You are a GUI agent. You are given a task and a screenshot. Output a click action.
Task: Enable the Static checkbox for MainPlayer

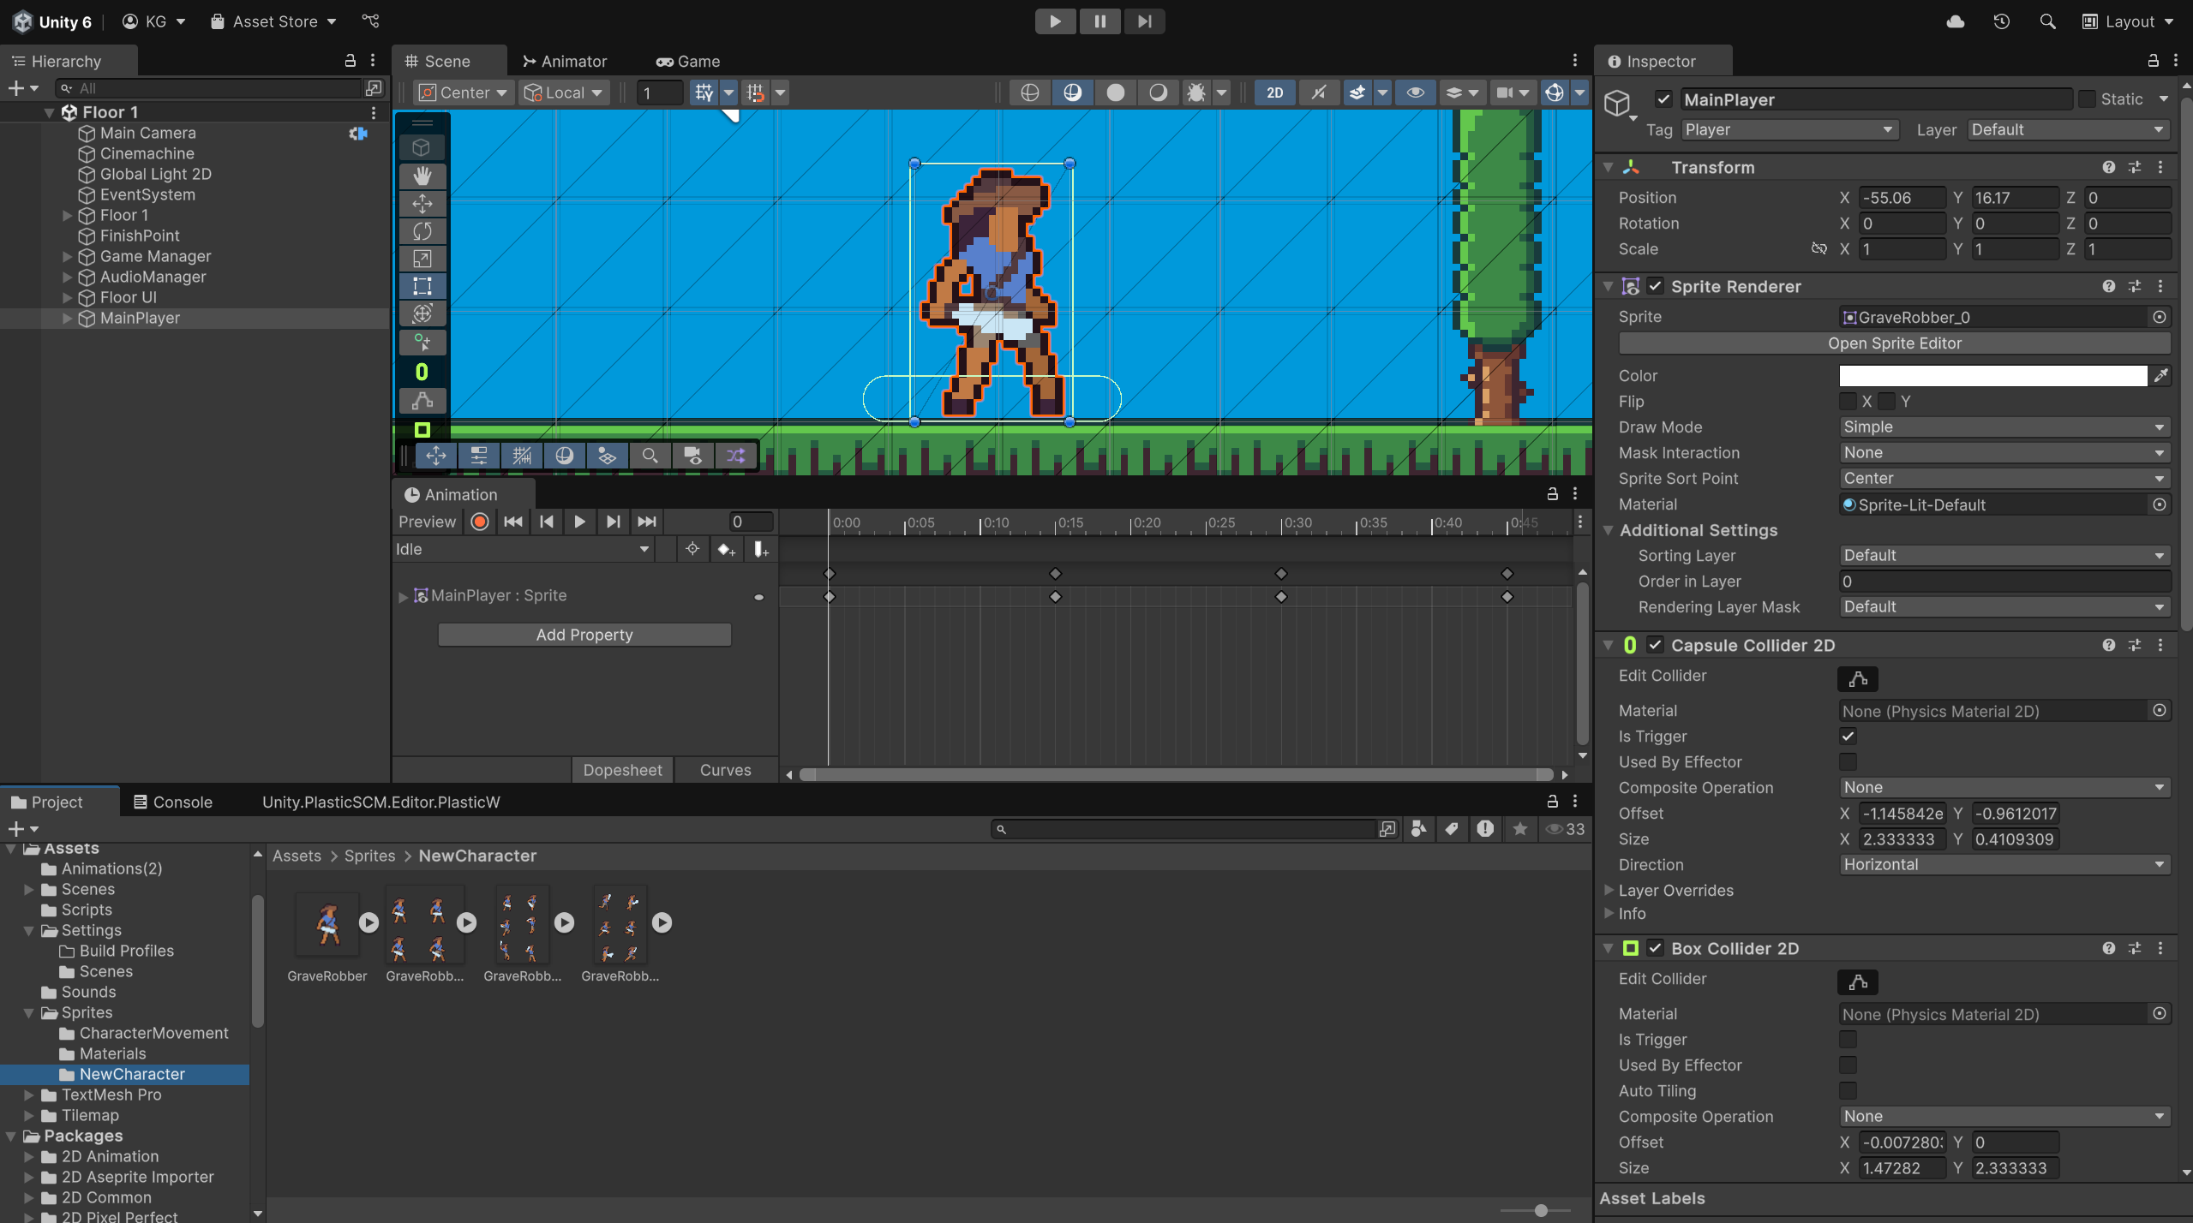click(x=2088, y=99)
